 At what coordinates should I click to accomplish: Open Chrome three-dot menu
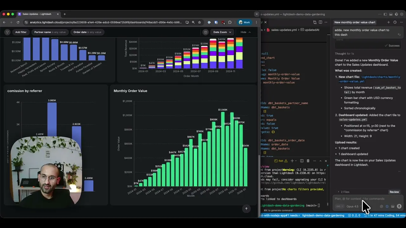(256, 22)
